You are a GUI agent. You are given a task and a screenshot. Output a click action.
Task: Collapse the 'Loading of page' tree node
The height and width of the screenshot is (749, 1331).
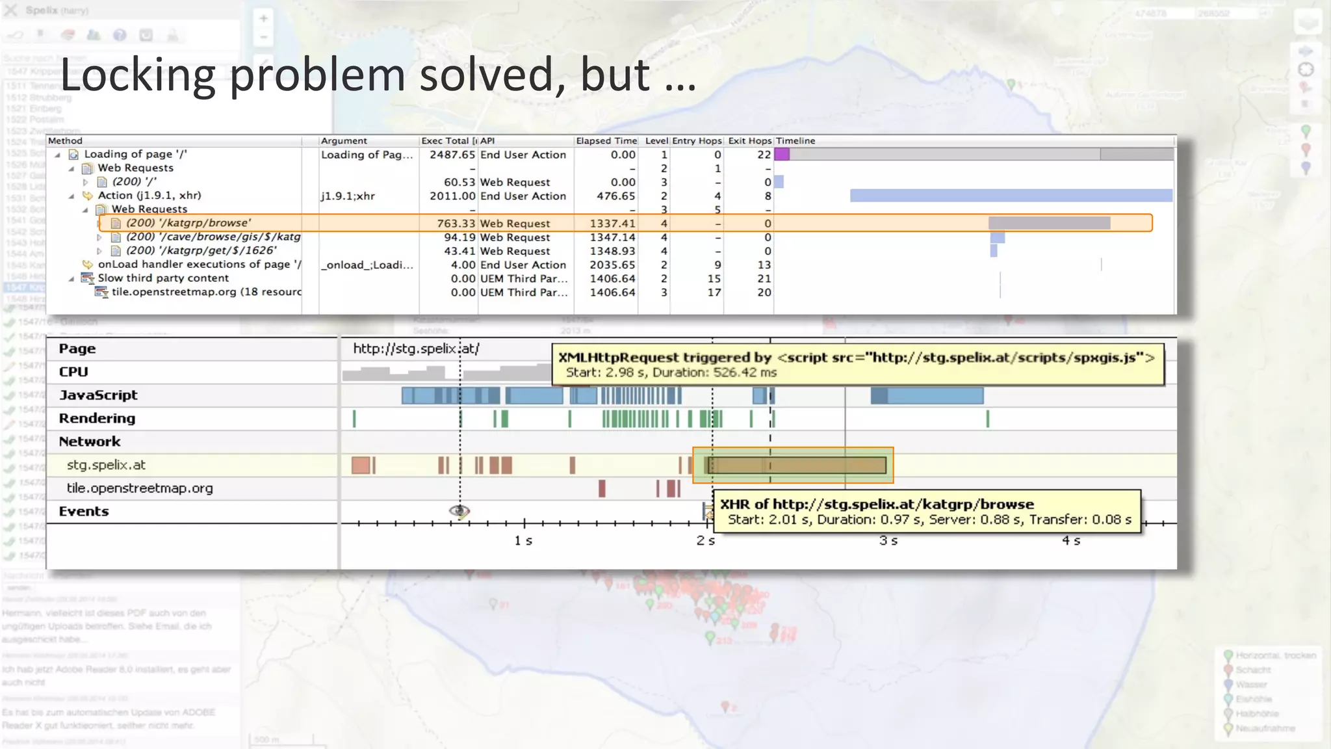click(x=58, y=155)
